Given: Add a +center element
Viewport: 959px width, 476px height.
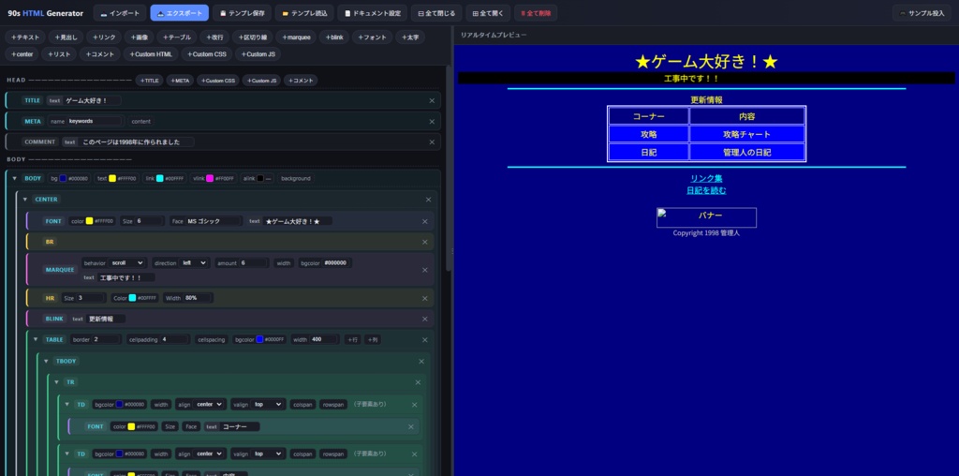Looking at the screenshot, I should point(22,54).
